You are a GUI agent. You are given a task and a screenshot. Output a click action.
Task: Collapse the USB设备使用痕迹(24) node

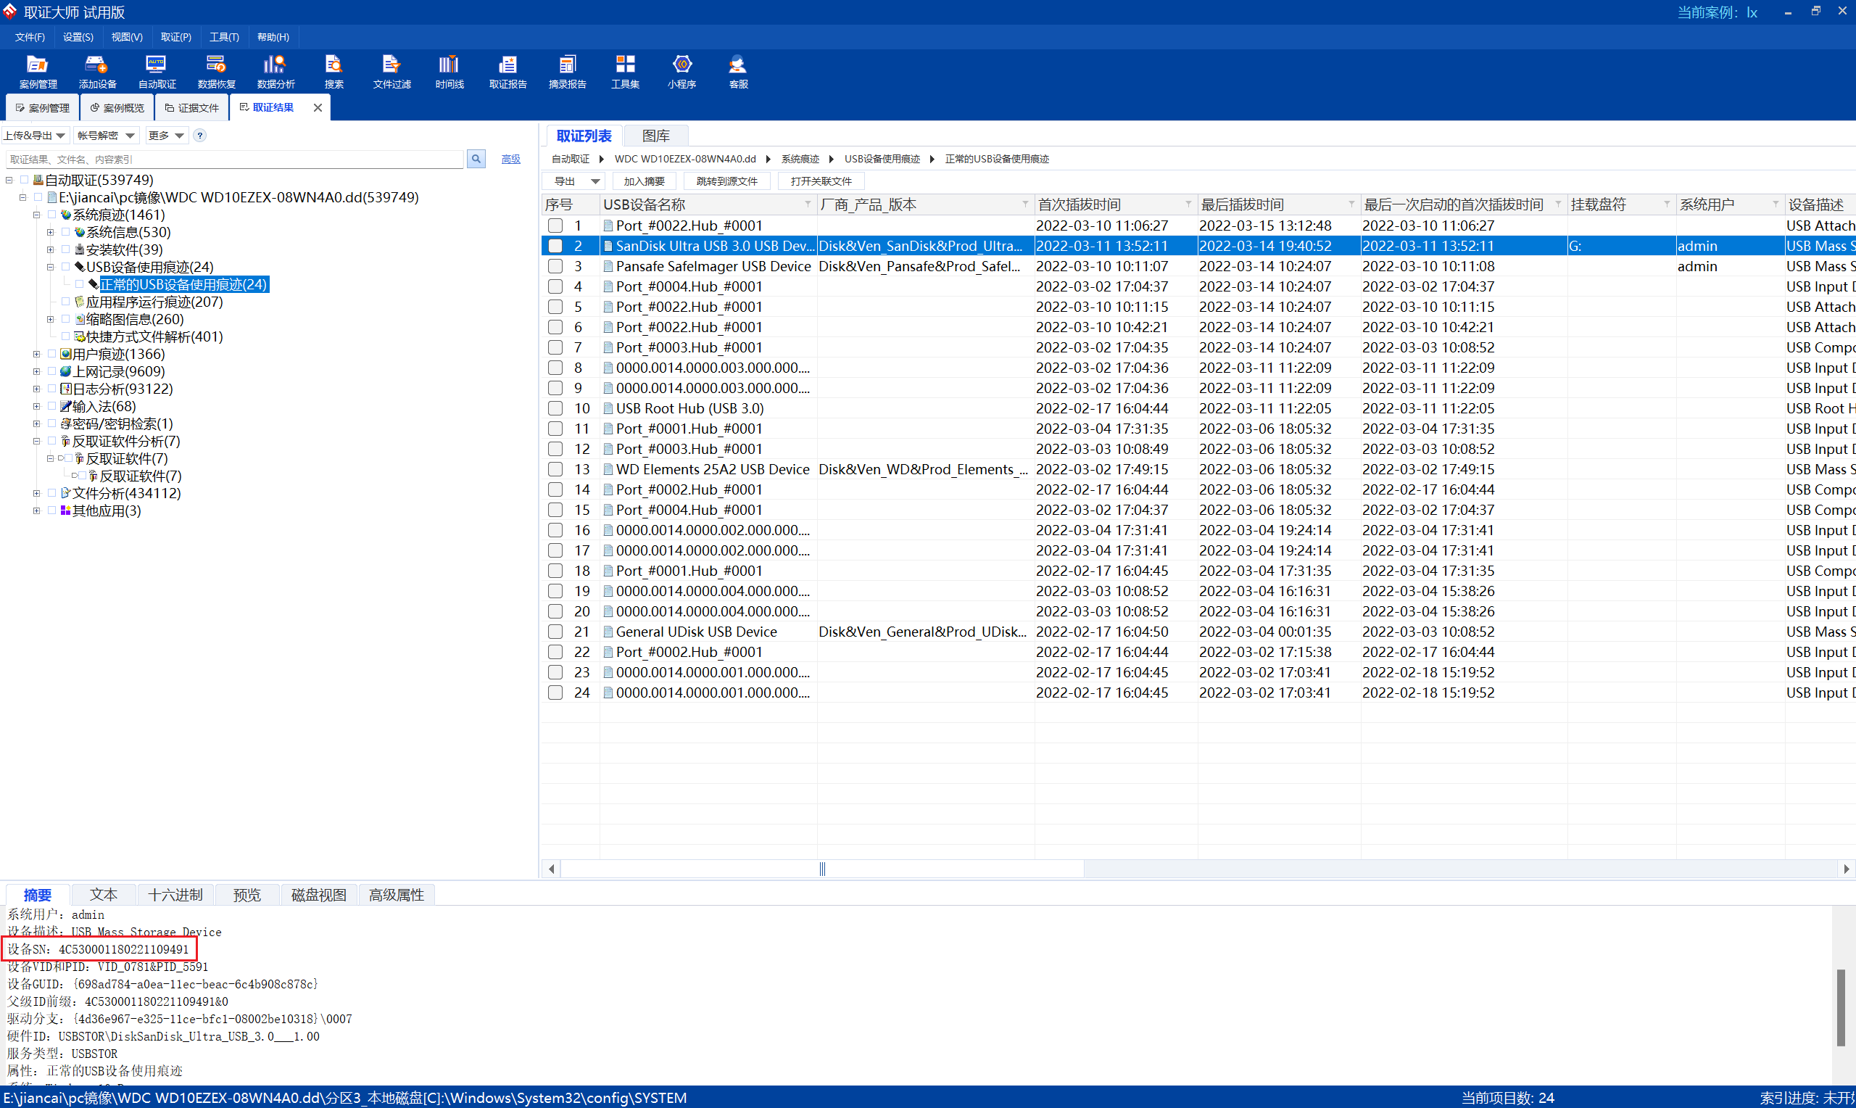pyautogui.click(x=51, y=268)
